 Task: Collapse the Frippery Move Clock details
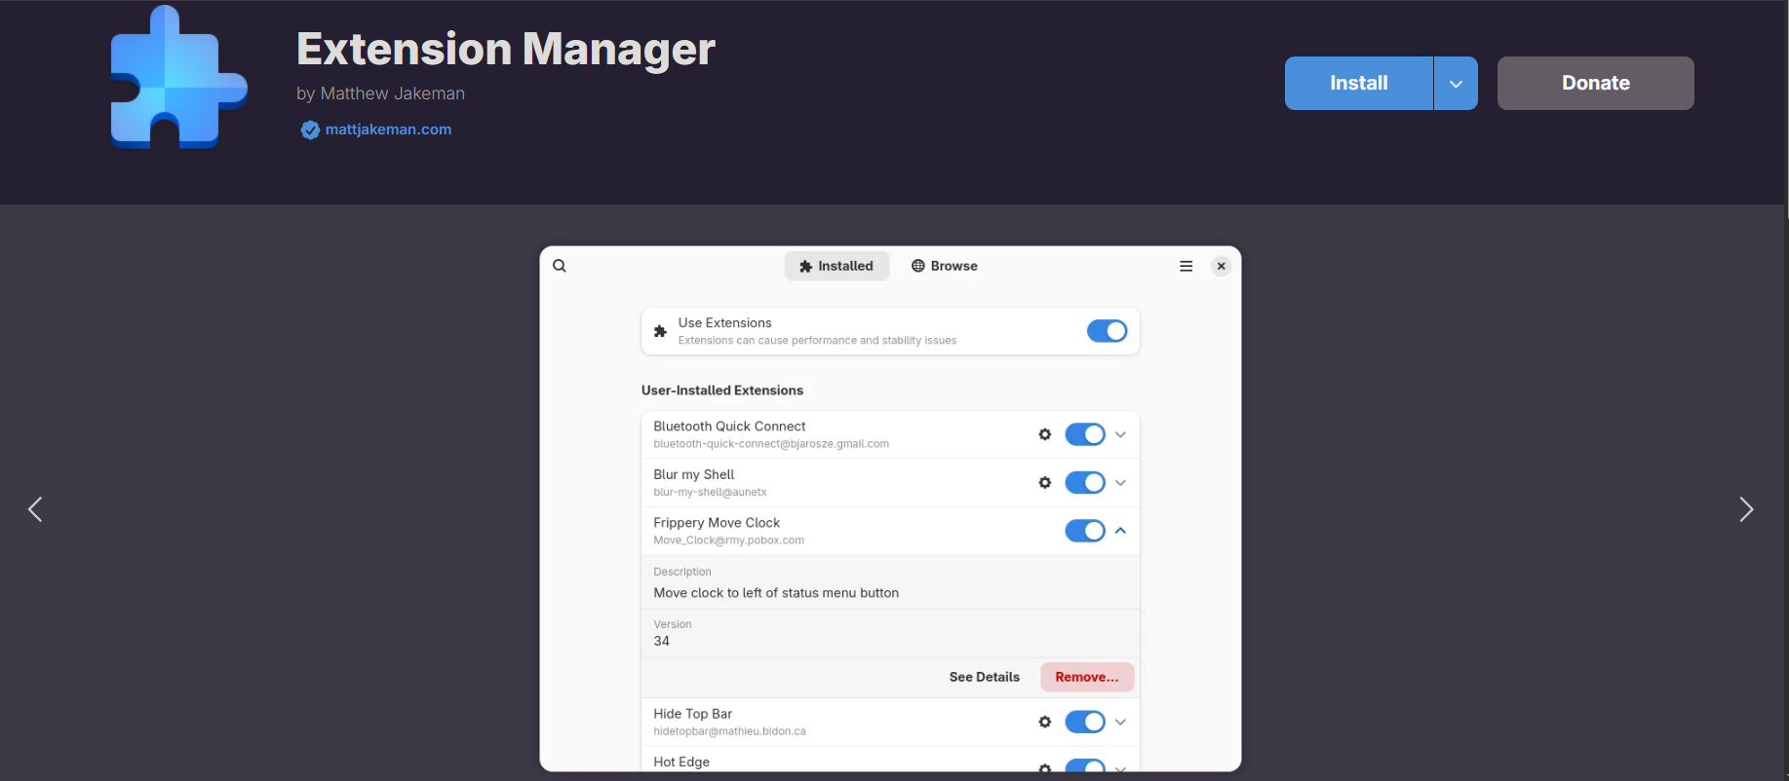click(x=1120, y=531)
